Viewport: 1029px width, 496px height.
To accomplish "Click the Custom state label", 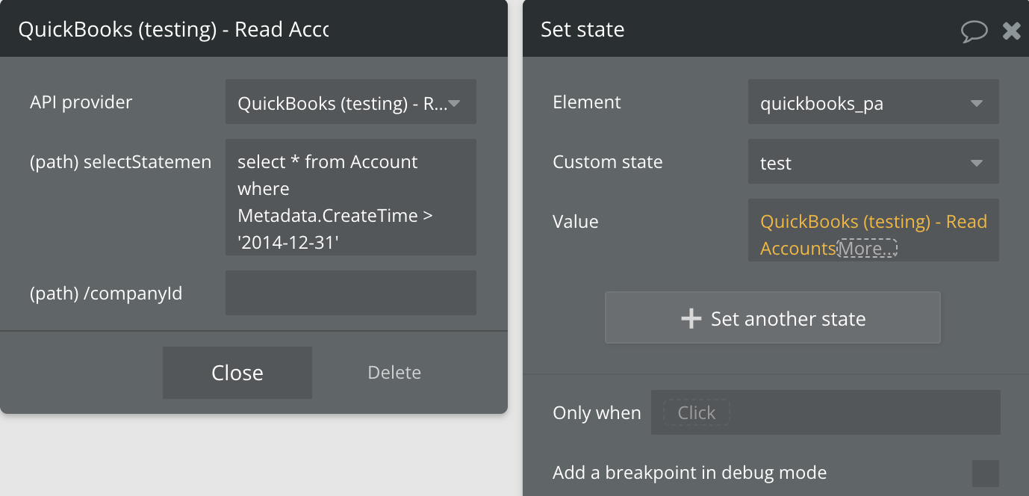I will pos(607,162).
